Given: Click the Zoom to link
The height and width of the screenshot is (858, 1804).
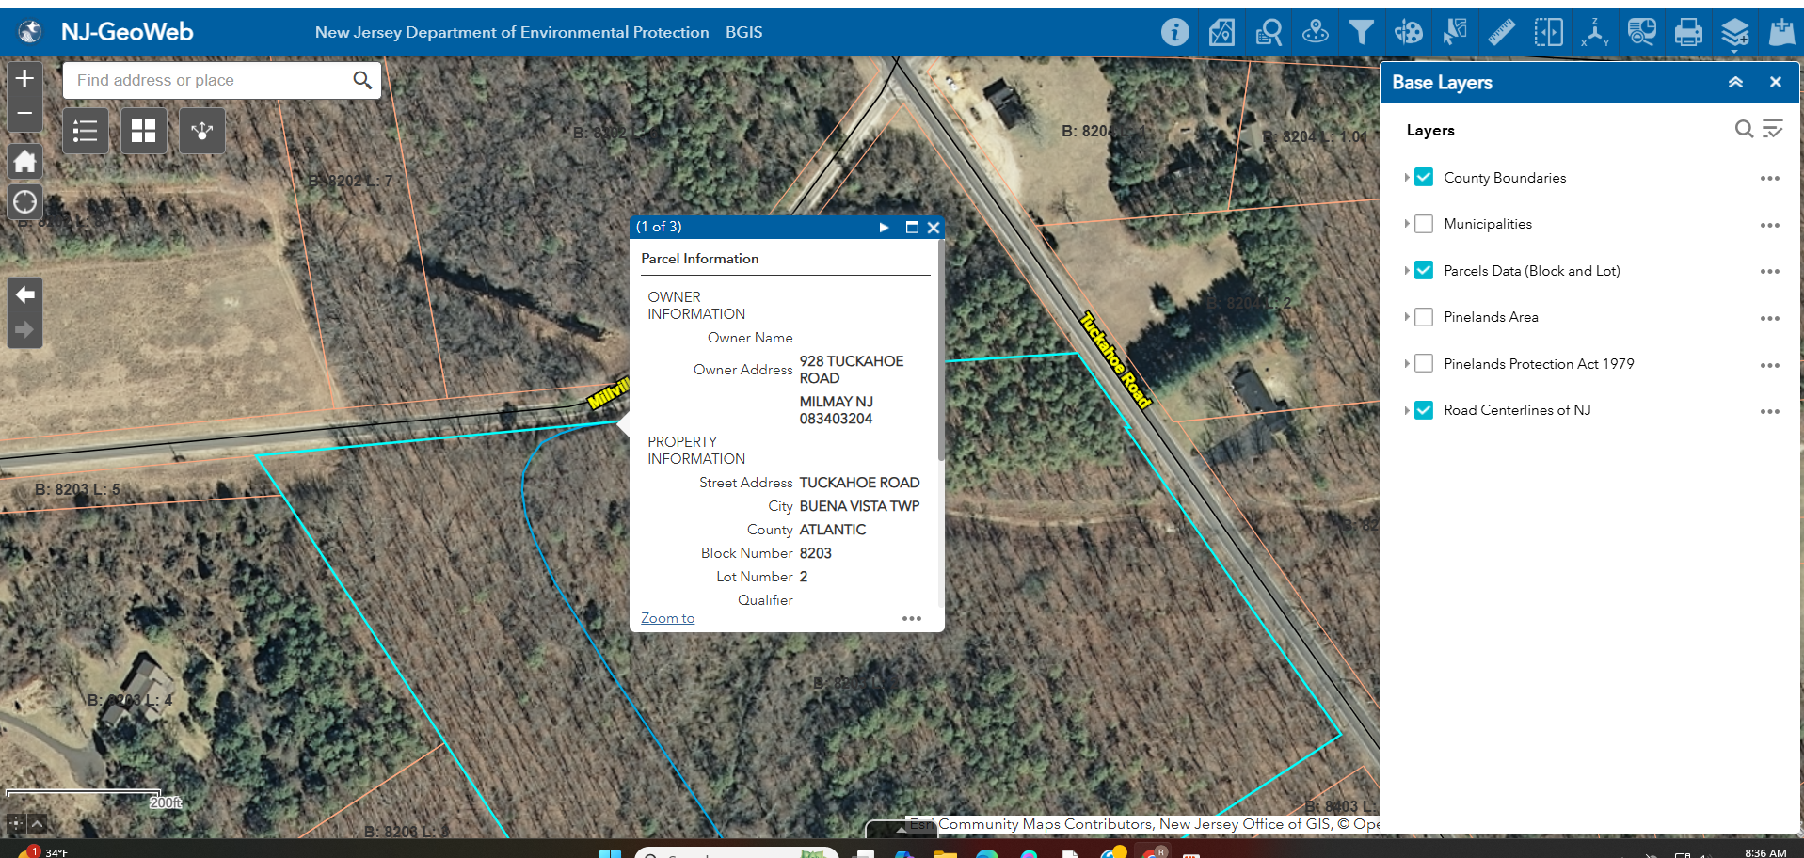Looking at the screenshot, I should (x=667, y=618).
